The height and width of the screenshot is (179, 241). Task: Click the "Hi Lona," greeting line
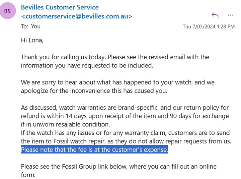32,40
